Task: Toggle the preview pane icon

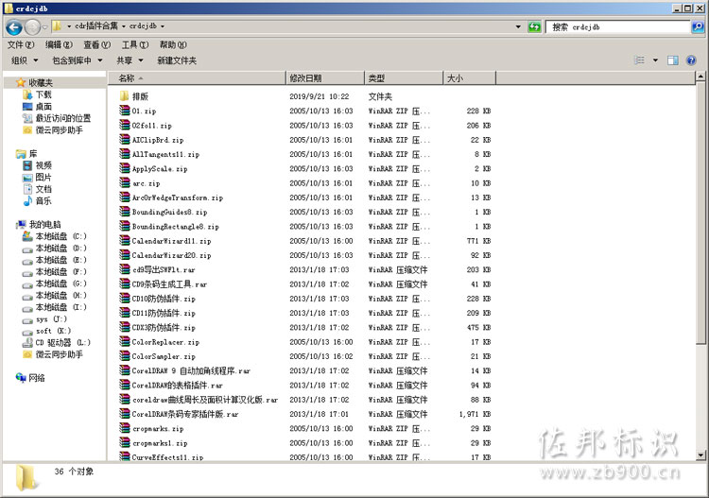Action: pyautogui.click(x=672, y=60)
